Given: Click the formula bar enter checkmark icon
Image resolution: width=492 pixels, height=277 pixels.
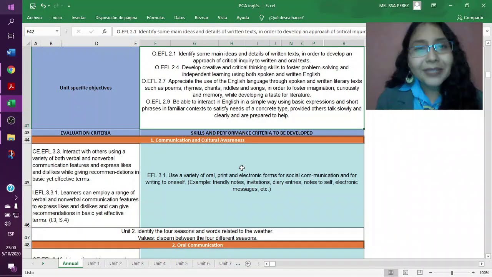Looking at the screenshot, I should coord(91,32).
